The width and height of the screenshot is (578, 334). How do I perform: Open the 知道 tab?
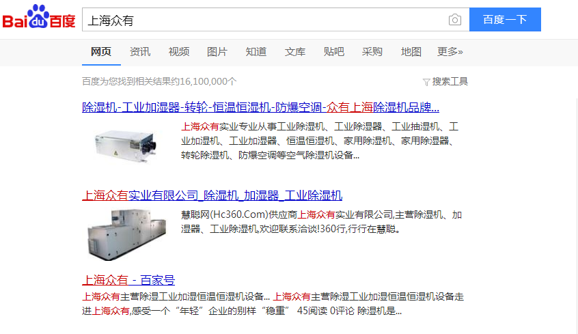pos(256,52)
